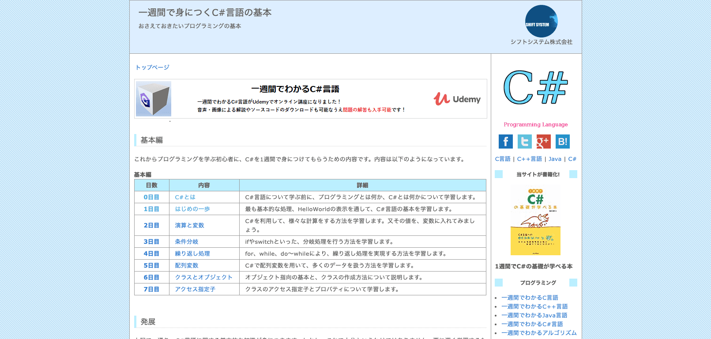Click the large C# logo image

pyautogui.click(x=535, y=88)
